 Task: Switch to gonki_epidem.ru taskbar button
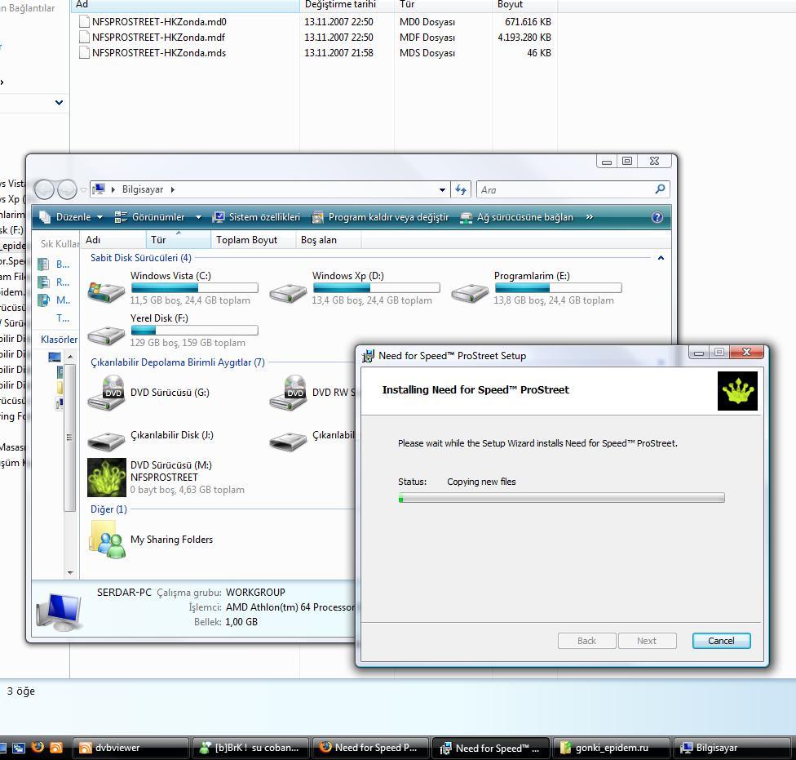[x=612, y=748]
